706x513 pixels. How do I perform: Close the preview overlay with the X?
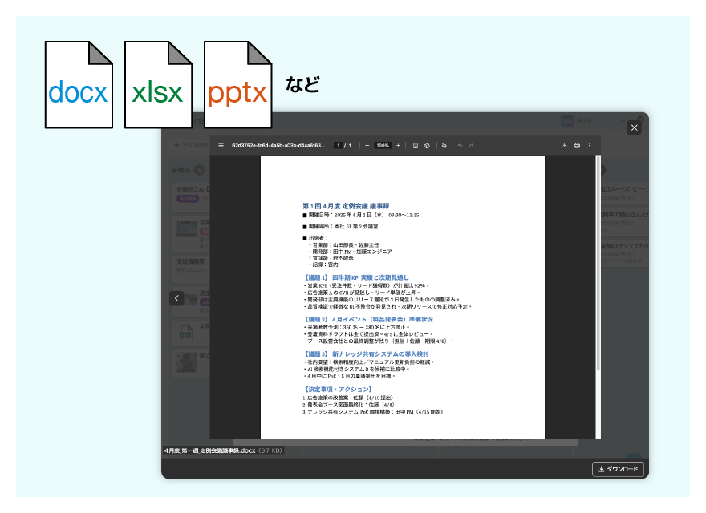[x=634, y=127]
